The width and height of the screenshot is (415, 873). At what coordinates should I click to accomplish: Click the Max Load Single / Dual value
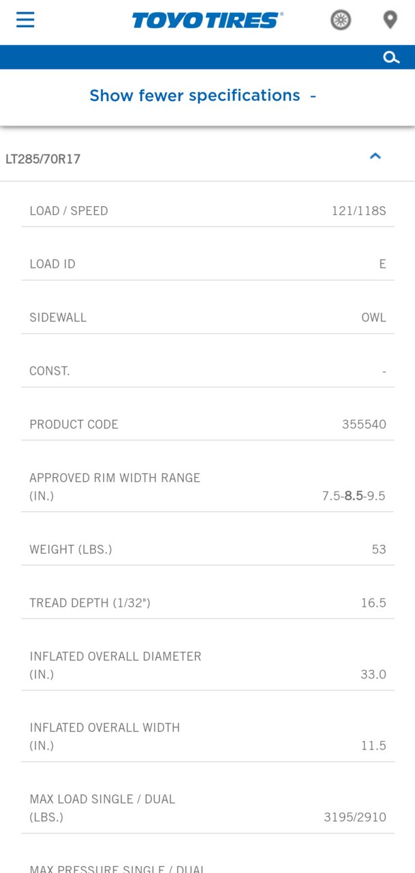click(x=355, y=817)
